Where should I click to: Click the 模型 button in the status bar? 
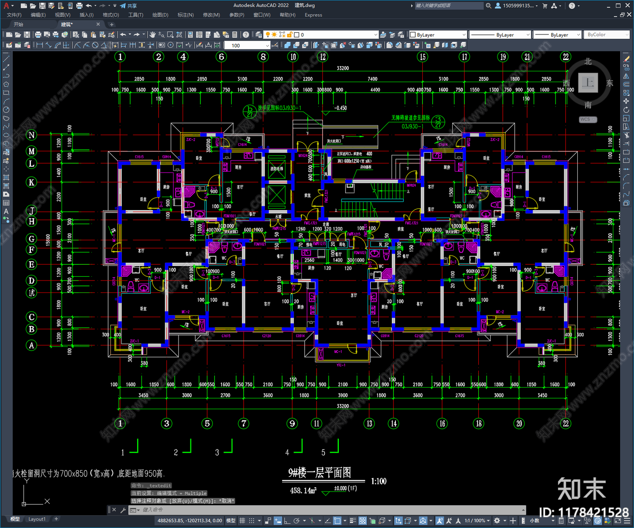coord(231,520)
